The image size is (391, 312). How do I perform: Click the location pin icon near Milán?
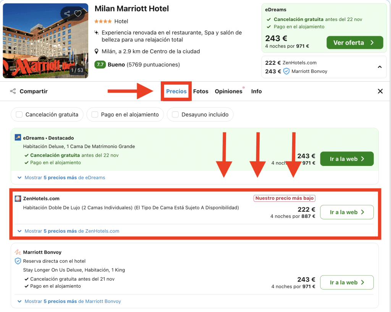tap(97, 51)
